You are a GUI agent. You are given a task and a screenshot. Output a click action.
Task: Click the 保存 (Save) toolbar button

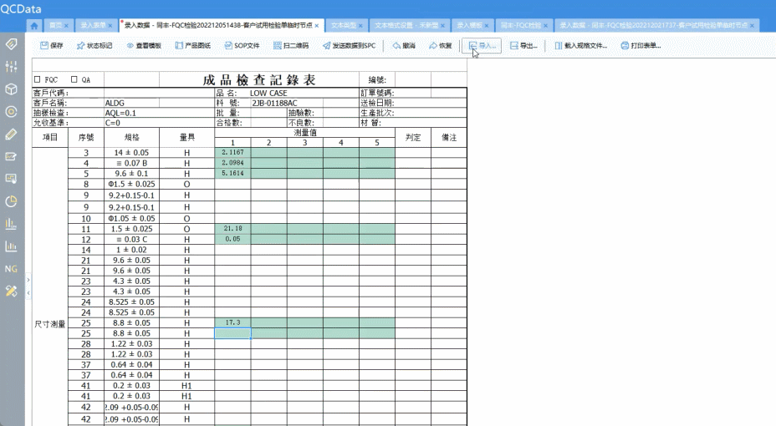coord(51,46)
